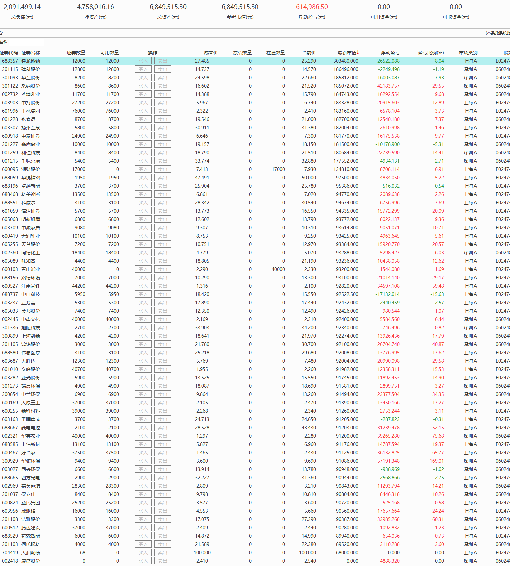Select the 卓越新能 row name

pos(31,186)
